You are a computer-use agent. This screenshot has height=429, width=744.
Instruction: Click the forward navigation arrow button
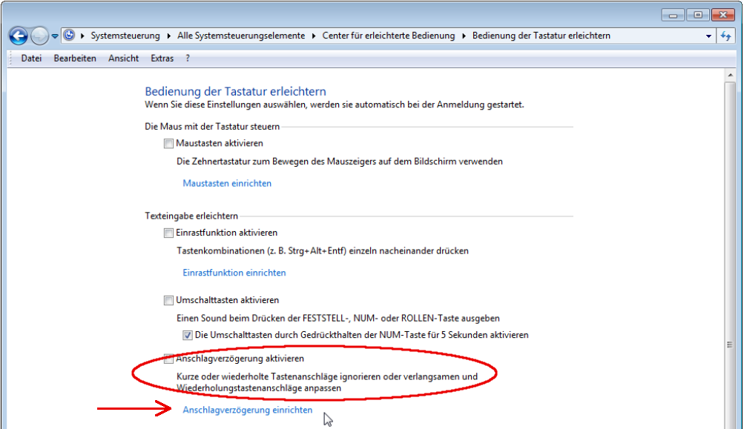coord(39,36)
